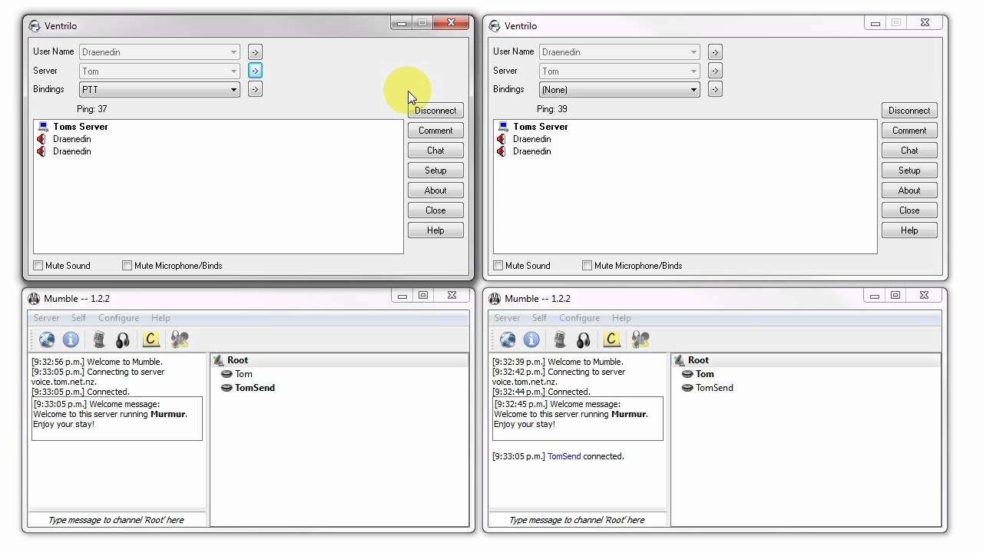Image resolution: width=983 pixels, height=553 pixels.
Task: Click the yellow Comment icon in left Mumble
Action: click(151, 339)
